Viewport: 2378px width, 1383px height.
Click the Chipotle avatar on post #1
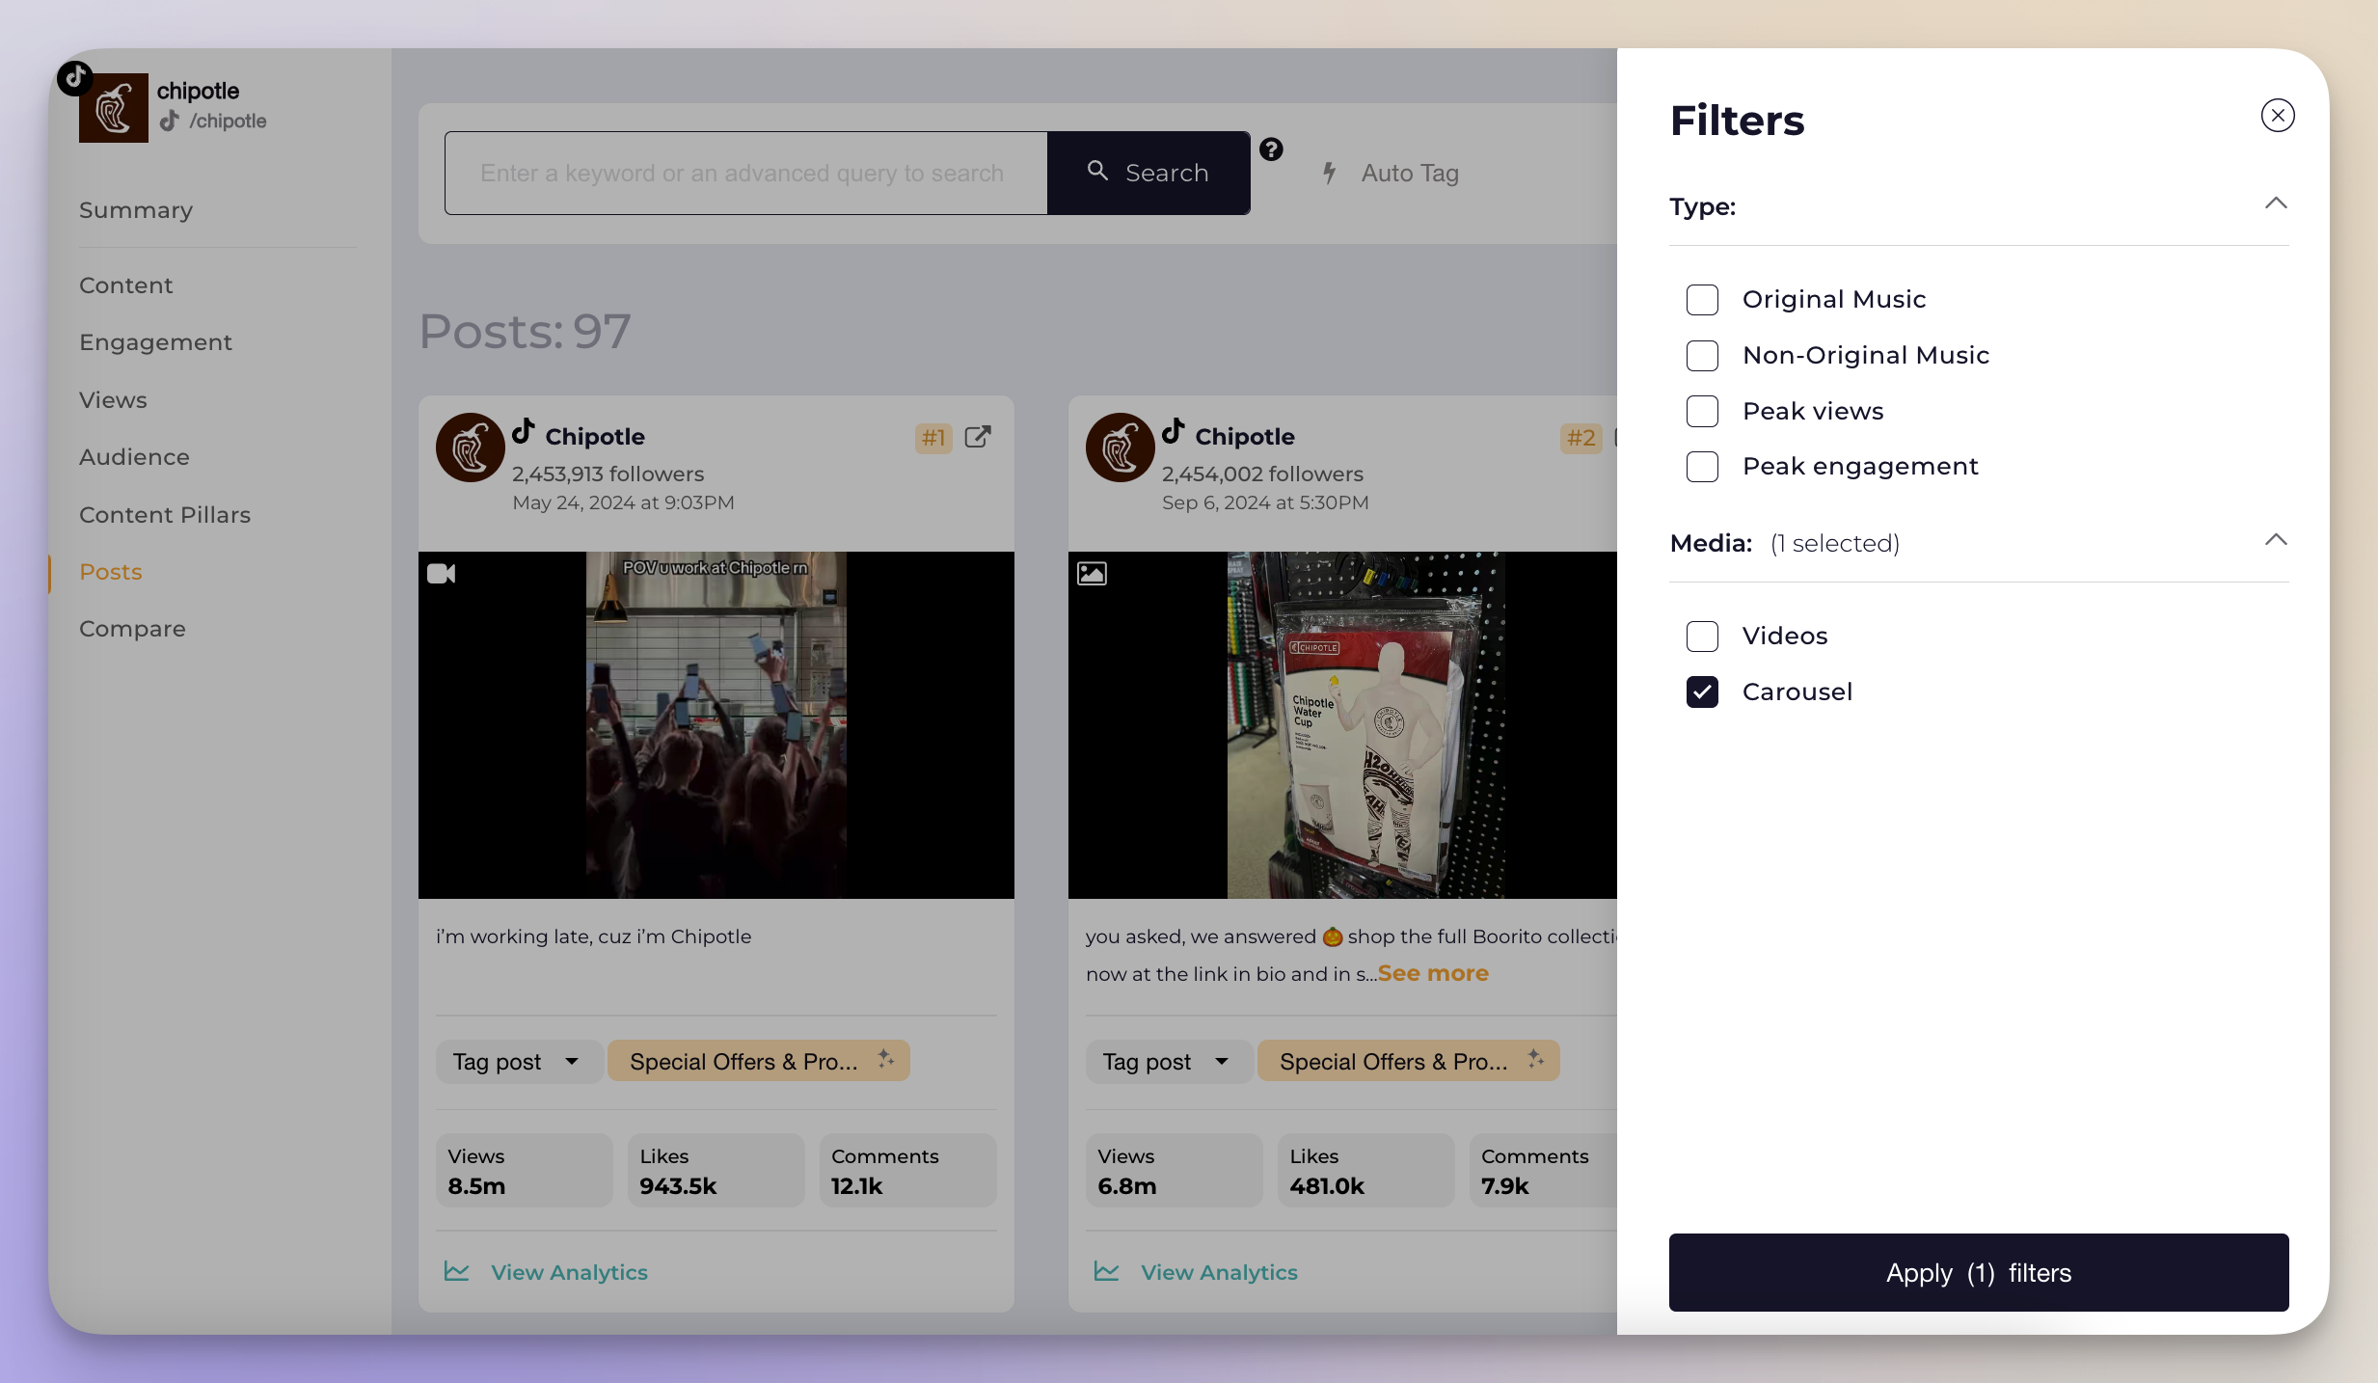(470, 447)
